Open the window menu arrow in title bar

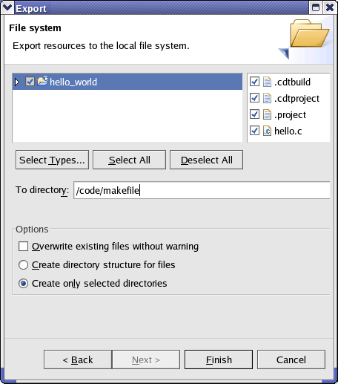7,7
